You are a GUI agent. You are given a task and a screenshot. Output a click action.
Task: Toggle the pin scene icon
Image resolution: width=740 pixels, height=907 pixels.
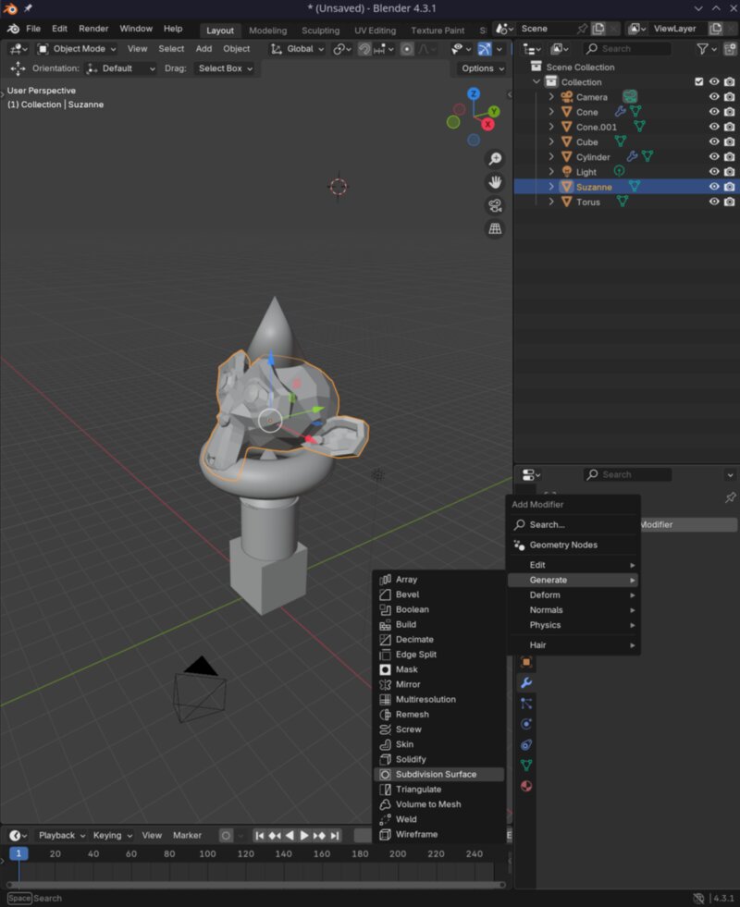tap(583, 29)
